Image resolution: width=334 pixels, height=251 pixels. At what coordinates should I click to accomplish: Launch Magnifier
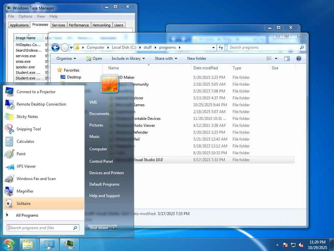pos(44,191)
